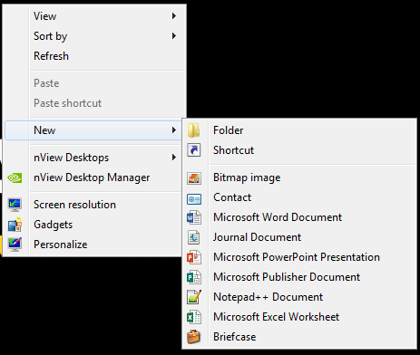420x355 pixels.
Task: Click the Bitmap image icon
Action: 194,177
